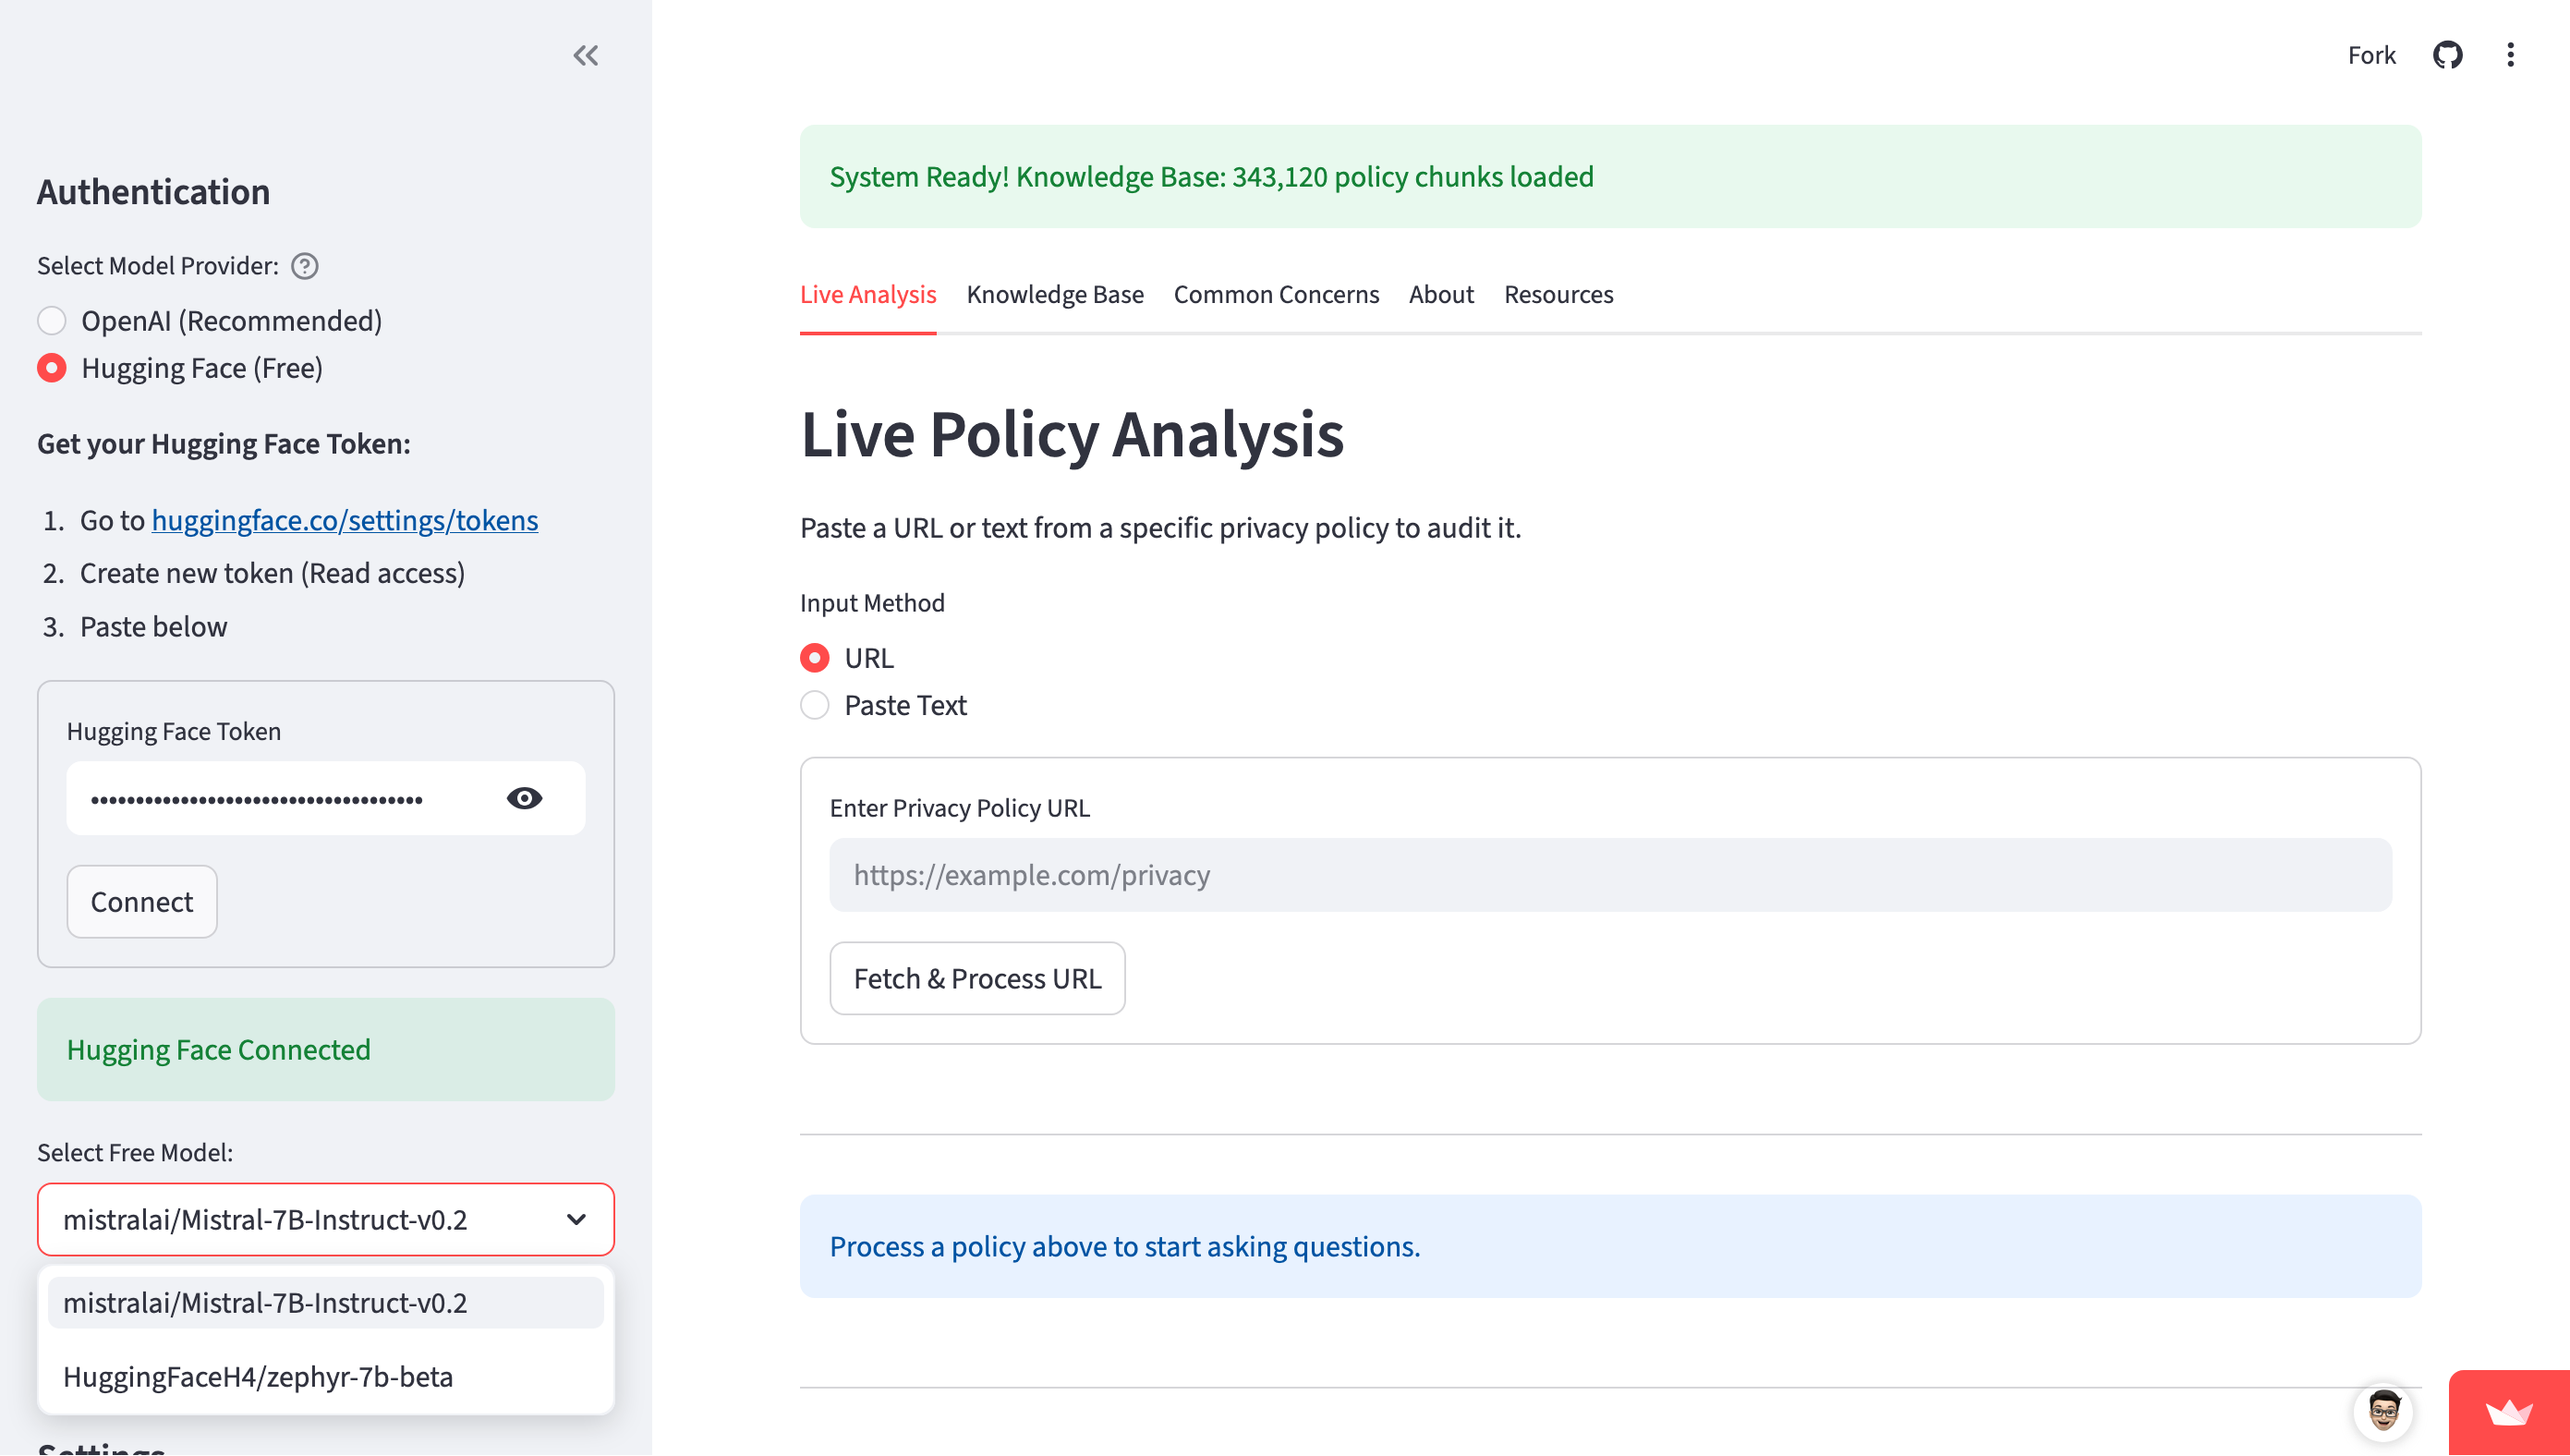Open the three-dot app menu
The height and width of the screenshot is (1456, 2570).
coord(2510,55)
